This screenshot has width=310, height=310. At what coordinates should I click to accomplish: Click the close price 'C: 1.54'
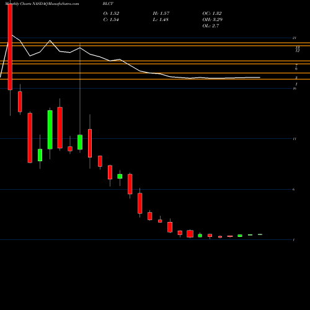coord(111,20)
